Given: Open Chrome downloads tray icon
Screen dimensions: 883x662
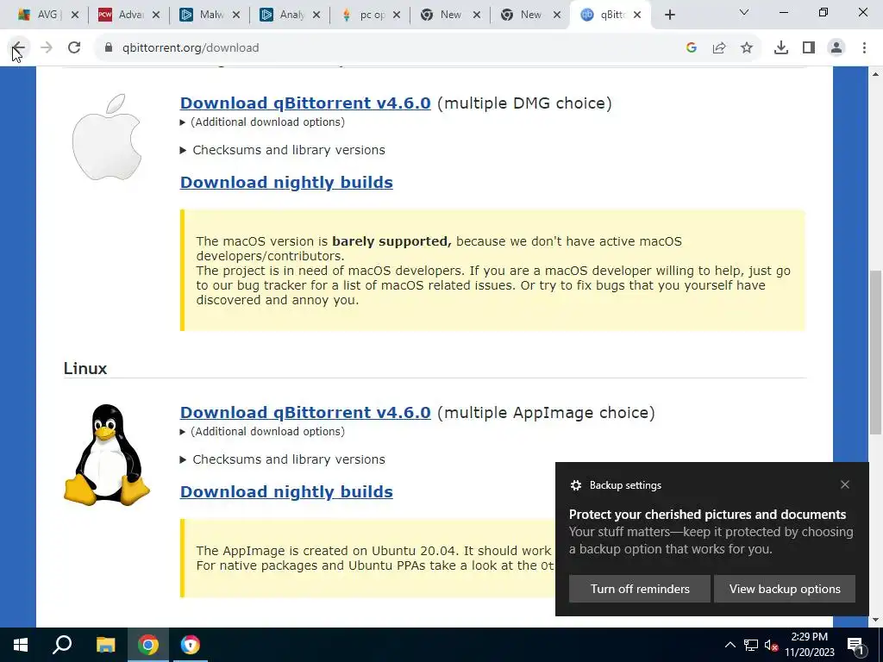Looking at the screenshot, I should tap(781, 48).
